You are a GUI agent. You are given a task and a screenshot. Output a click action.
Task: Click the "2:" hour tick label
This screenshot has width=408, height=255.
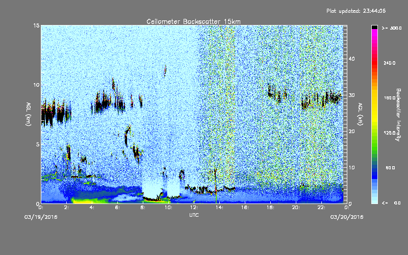click(67, 208)
